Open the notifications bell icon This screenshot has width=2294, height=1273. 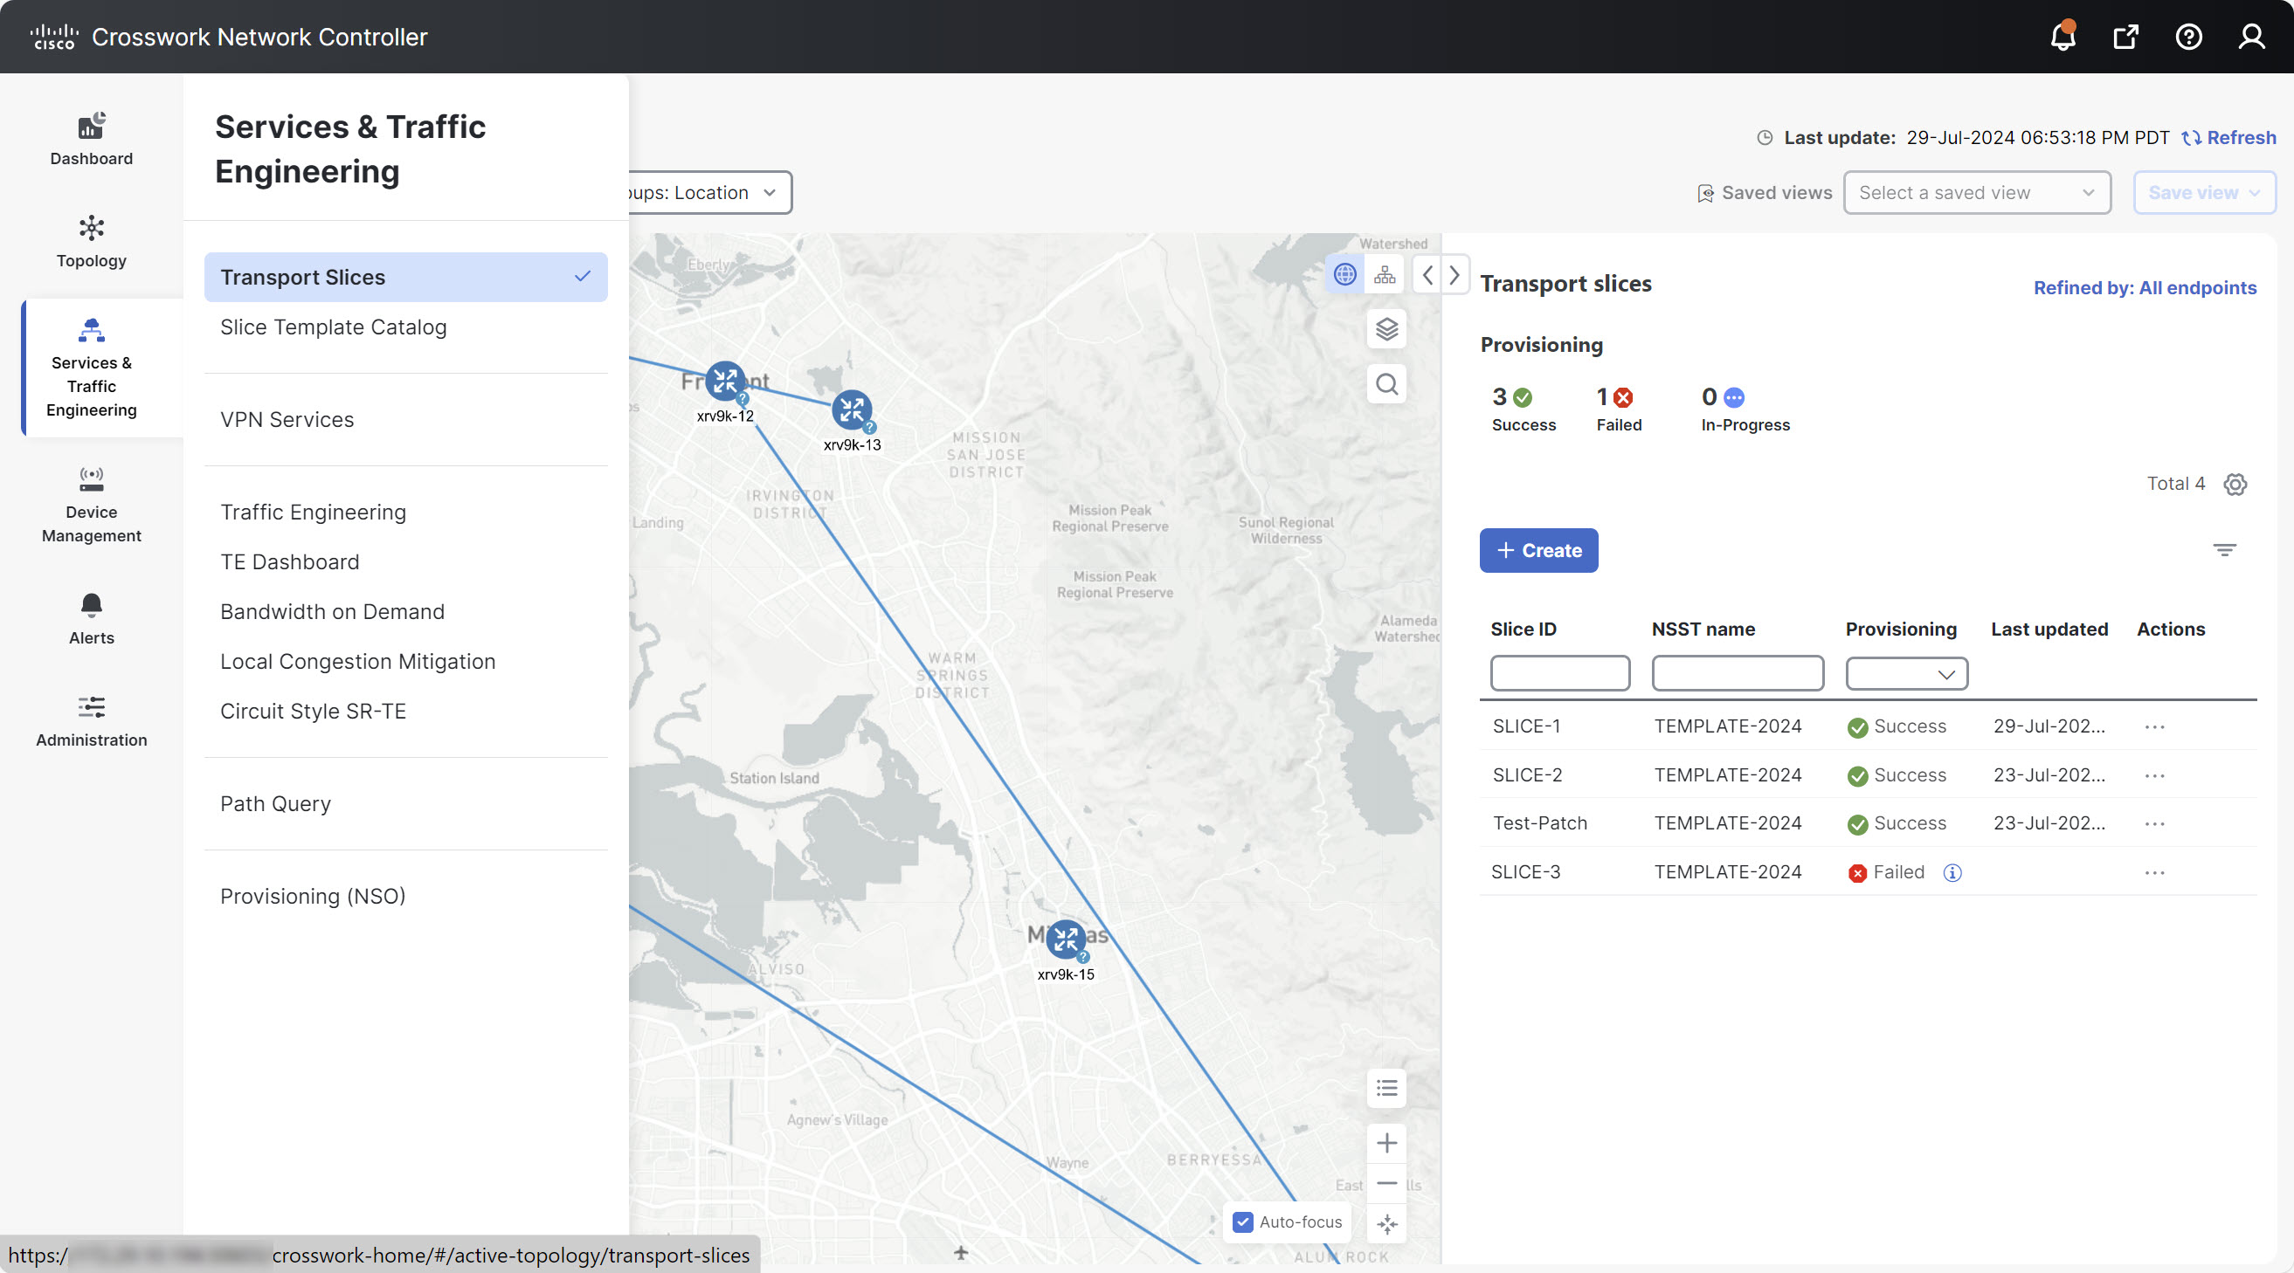2063,37
